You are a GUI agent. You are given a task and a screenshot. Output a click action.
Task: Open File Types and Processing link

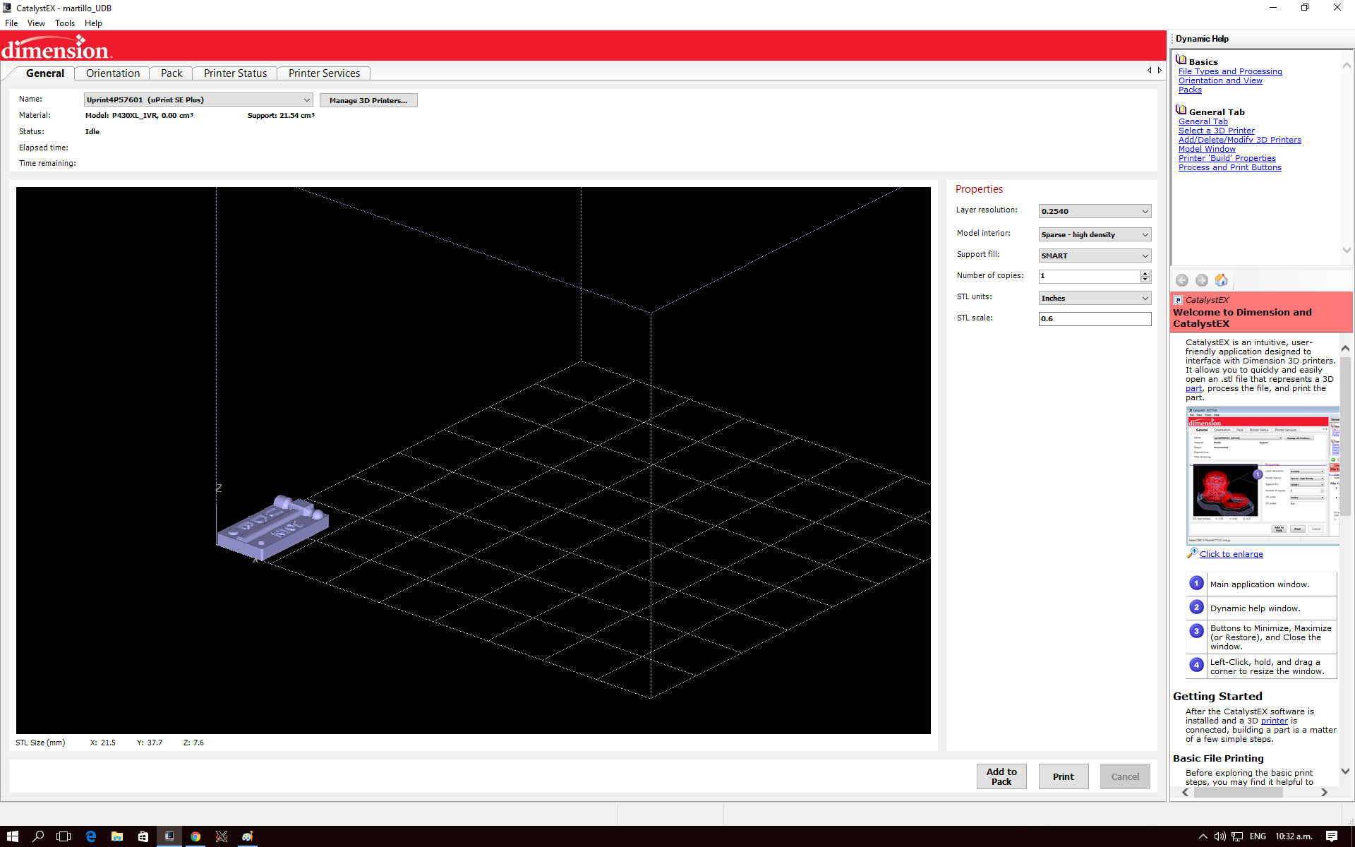pos(1230,71)
